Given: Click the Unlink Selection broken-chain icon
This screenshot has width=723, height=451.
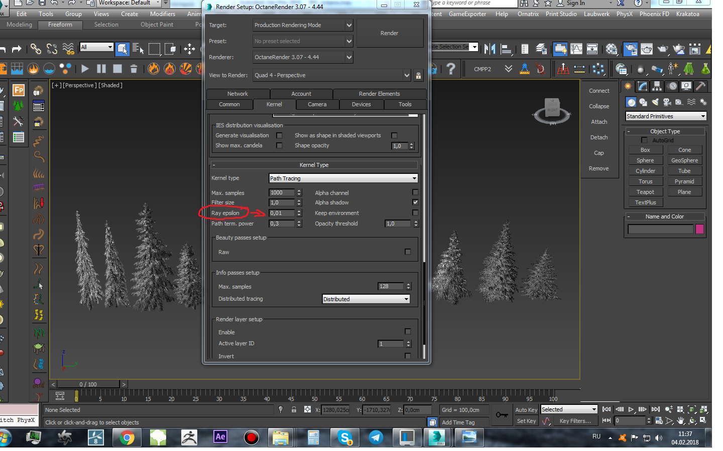Looking at the screenshot, I should 52,49.
